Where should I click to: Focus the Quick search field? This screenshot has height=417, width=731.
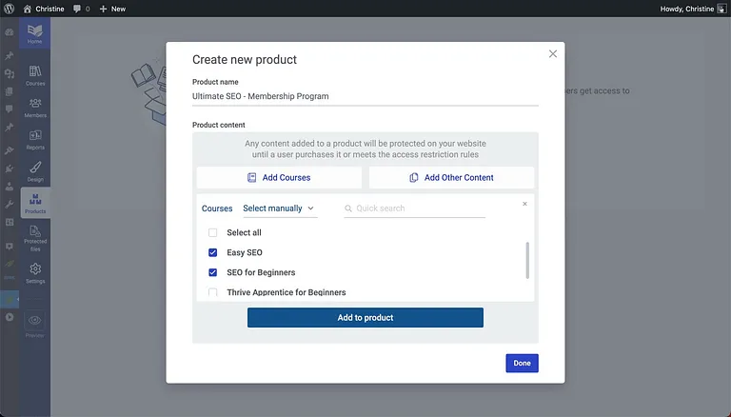click(414, 208)
